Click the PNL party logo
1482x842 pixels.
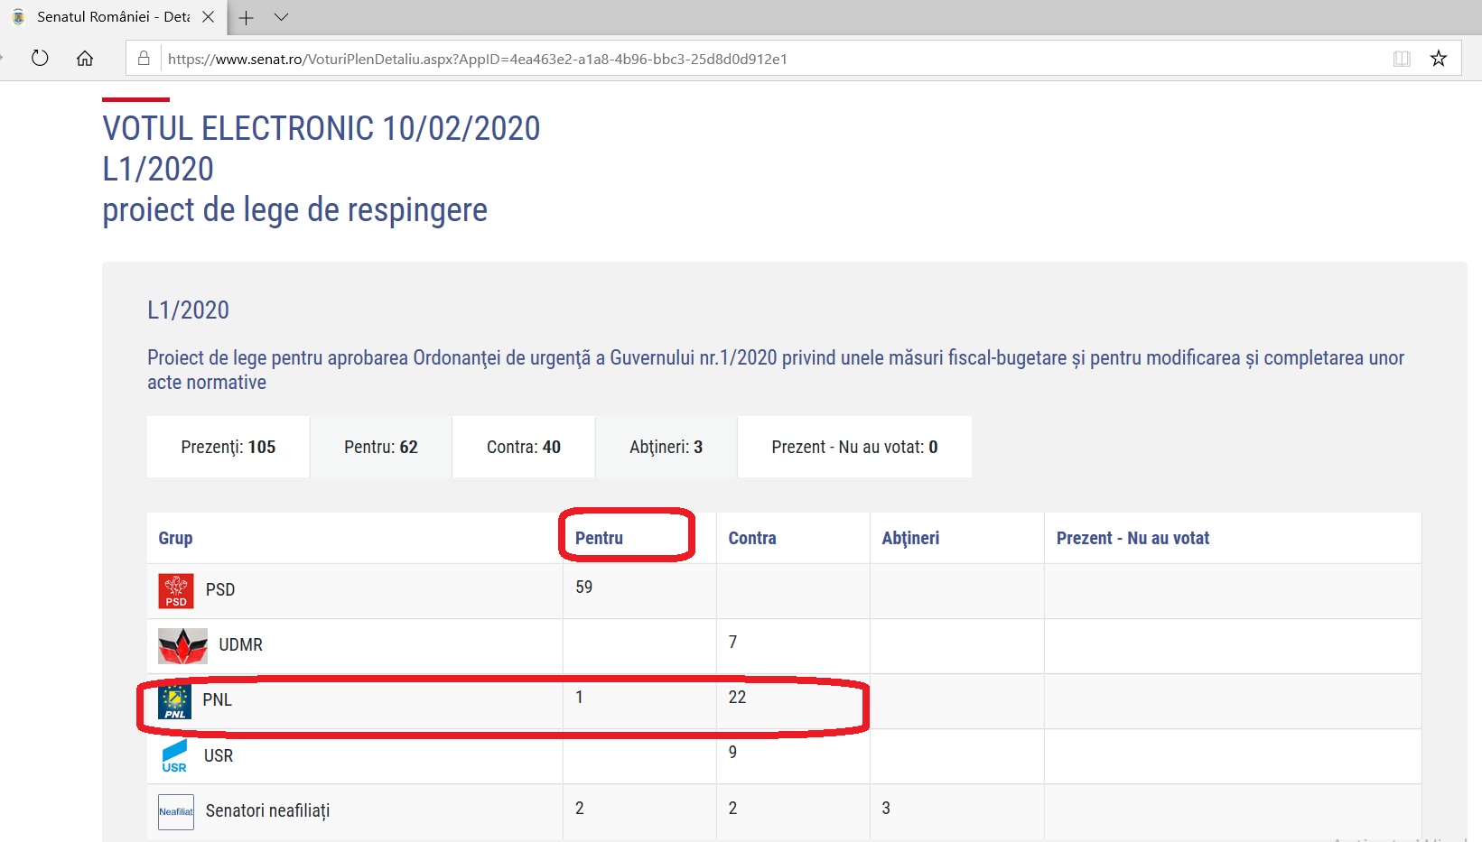[174, 701]
